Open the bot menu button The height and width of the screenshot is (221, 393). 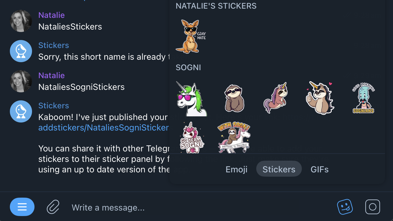tap(22, 207)
